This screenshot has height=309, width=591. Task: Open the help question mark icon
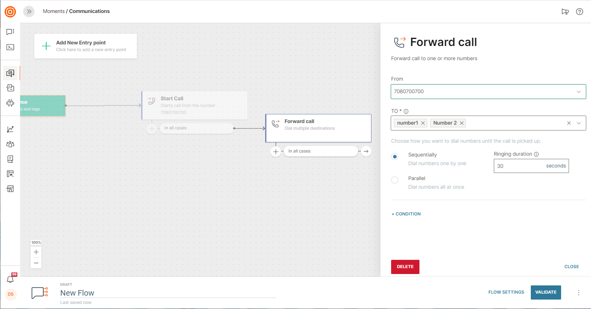tap(579, 11)
